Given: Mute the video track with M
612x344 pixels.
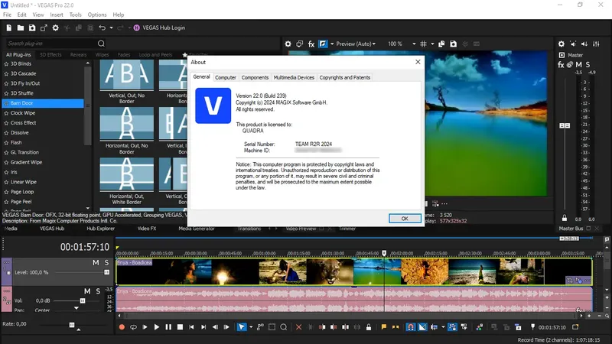Looking at the screenshot, I should (96, 262).
